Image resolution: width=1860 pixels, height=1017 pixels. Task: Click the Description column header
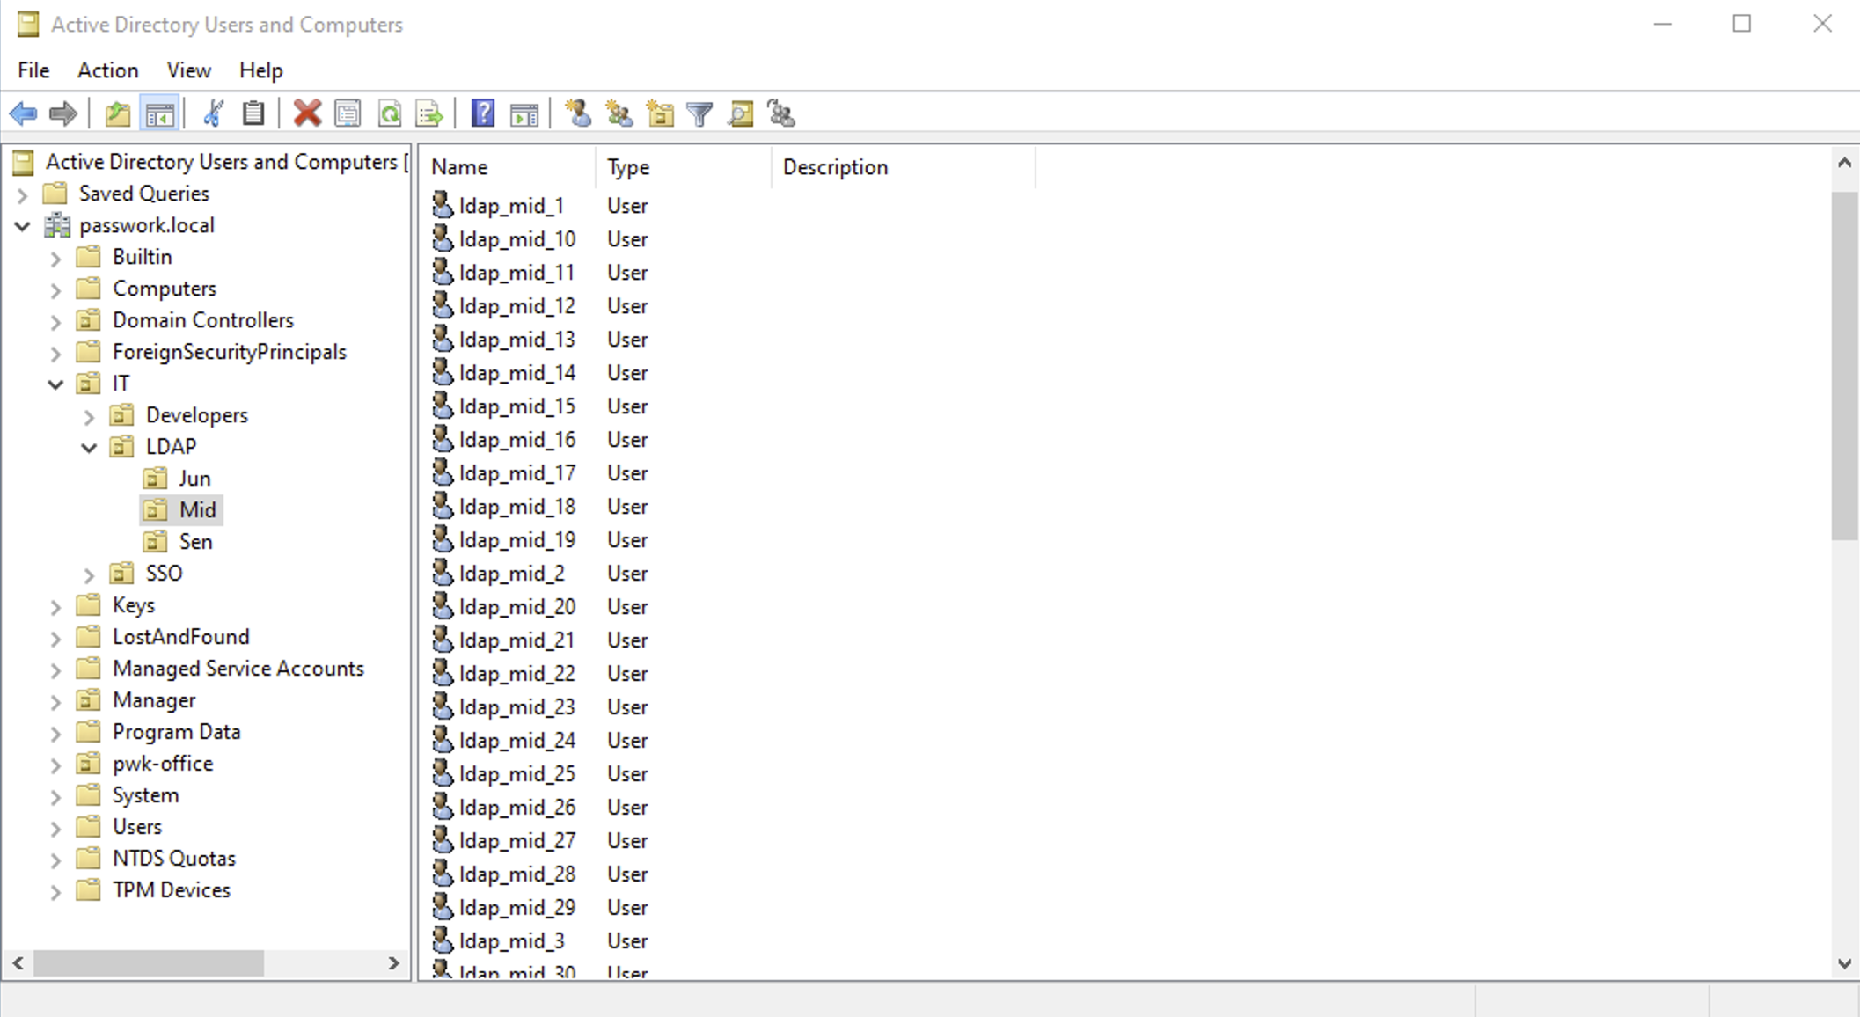(904, 167)
